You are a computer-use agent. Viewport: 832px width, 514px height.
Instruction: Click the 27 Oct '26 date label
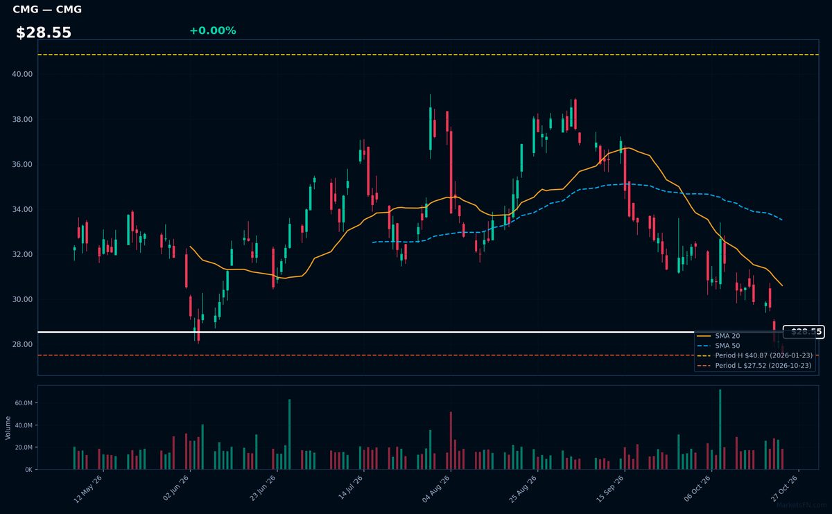pyautogui.click(x=786, y=488)
